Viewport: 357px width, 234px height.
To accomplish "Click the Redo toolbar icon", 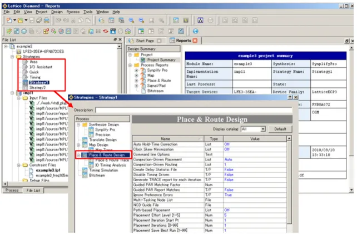I will point(66,20).
